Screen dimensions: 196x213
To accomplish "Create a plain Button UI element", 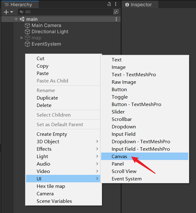I will tap(145, 90).
